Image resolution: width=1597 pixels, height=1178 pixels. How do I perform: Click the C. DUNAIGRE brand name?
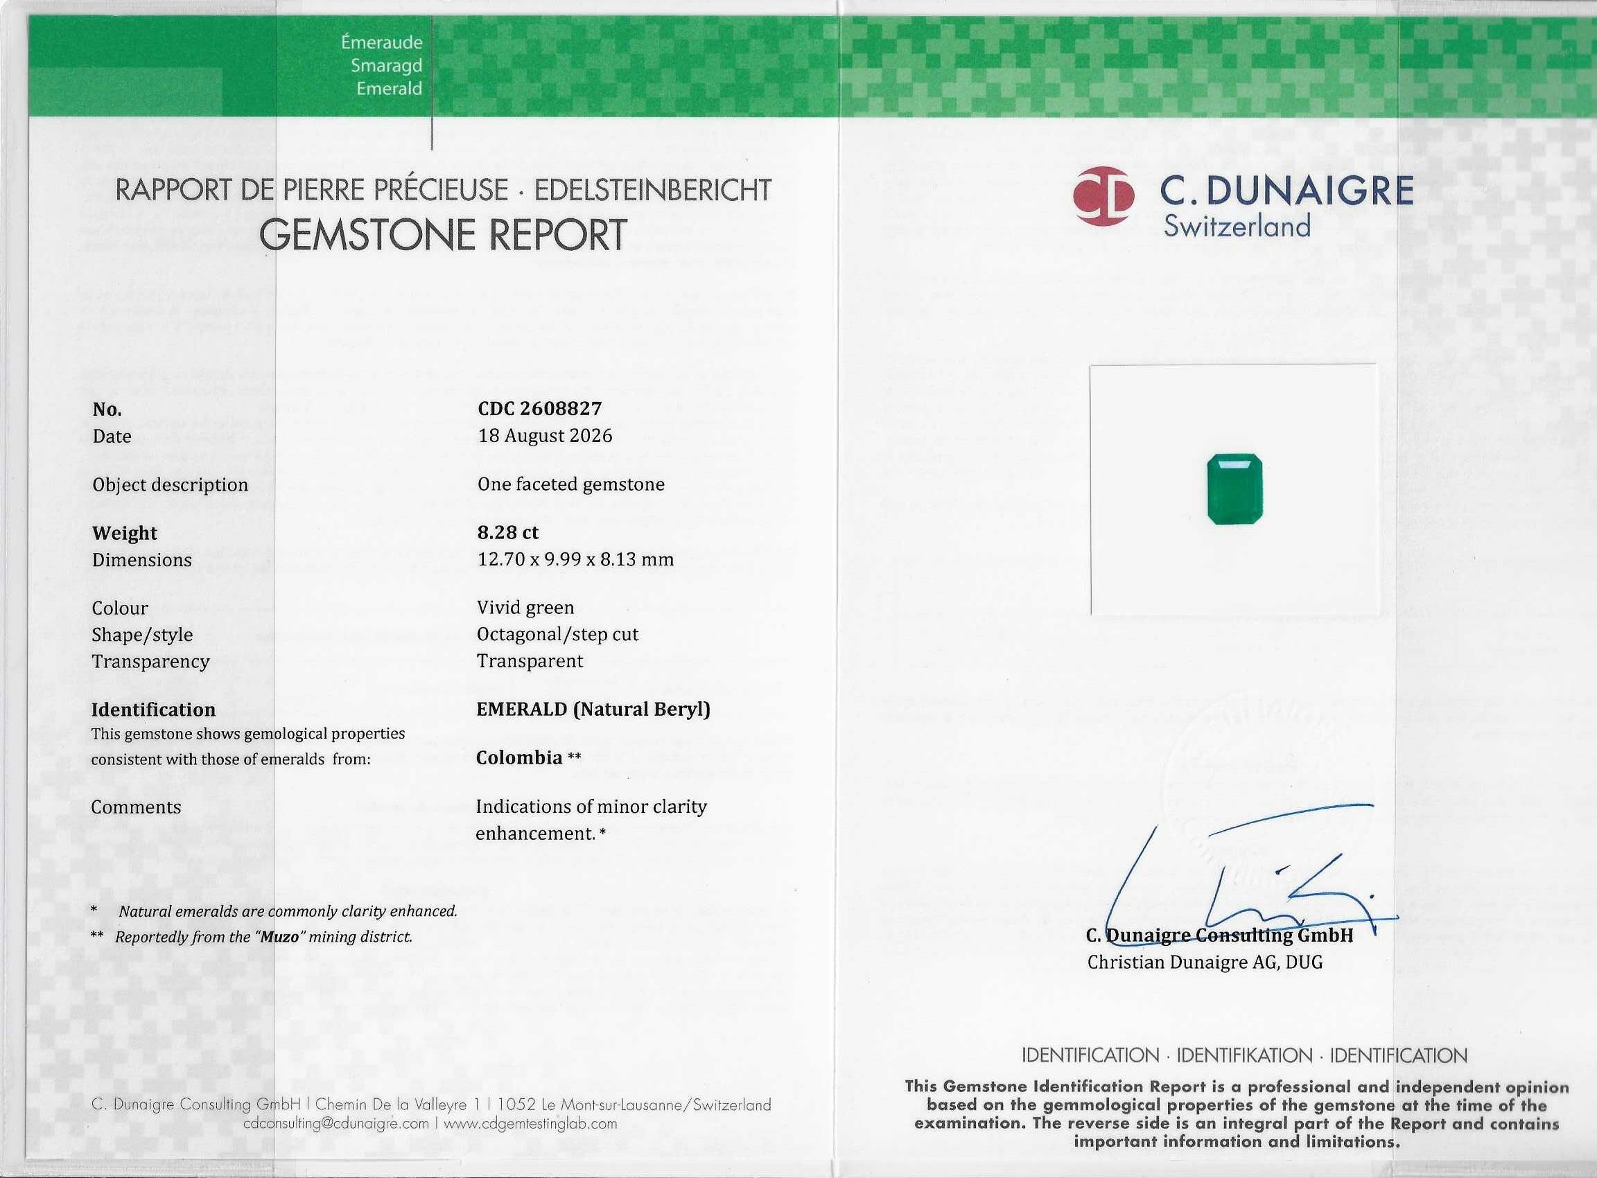point(1286,191)
